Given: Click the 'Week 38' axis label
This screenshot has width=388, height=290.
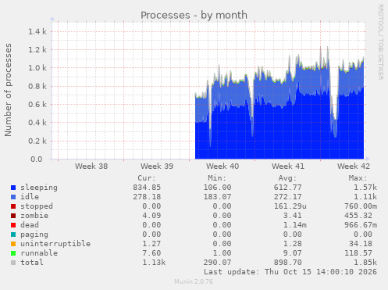Looking at the screenshot, I should point(91,166).
